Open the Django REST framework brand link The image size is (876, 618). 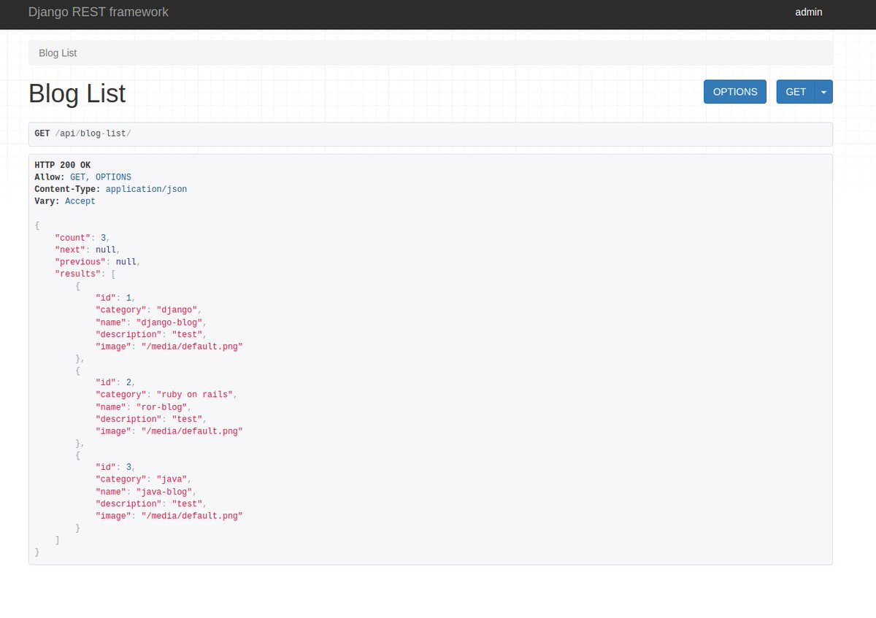(99, 12)
